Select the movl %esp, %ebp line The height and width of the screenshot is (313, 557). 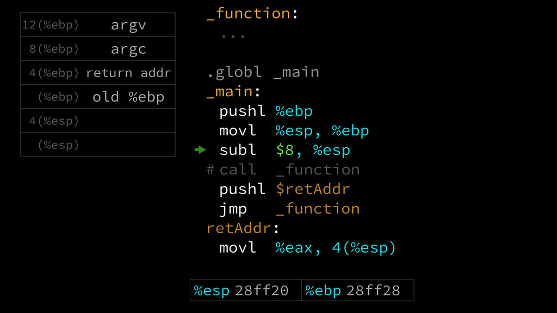click(x=294, y=131)
